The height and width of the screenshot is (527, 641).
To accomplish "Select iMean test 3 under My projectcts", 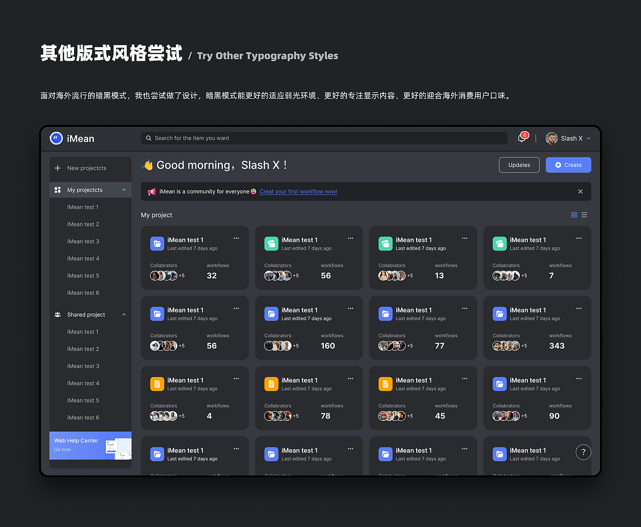I will (x=83, y=241).
